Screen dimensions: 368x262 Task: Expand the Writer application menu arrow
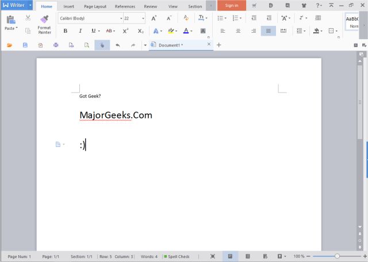click(x=30, y=5)
